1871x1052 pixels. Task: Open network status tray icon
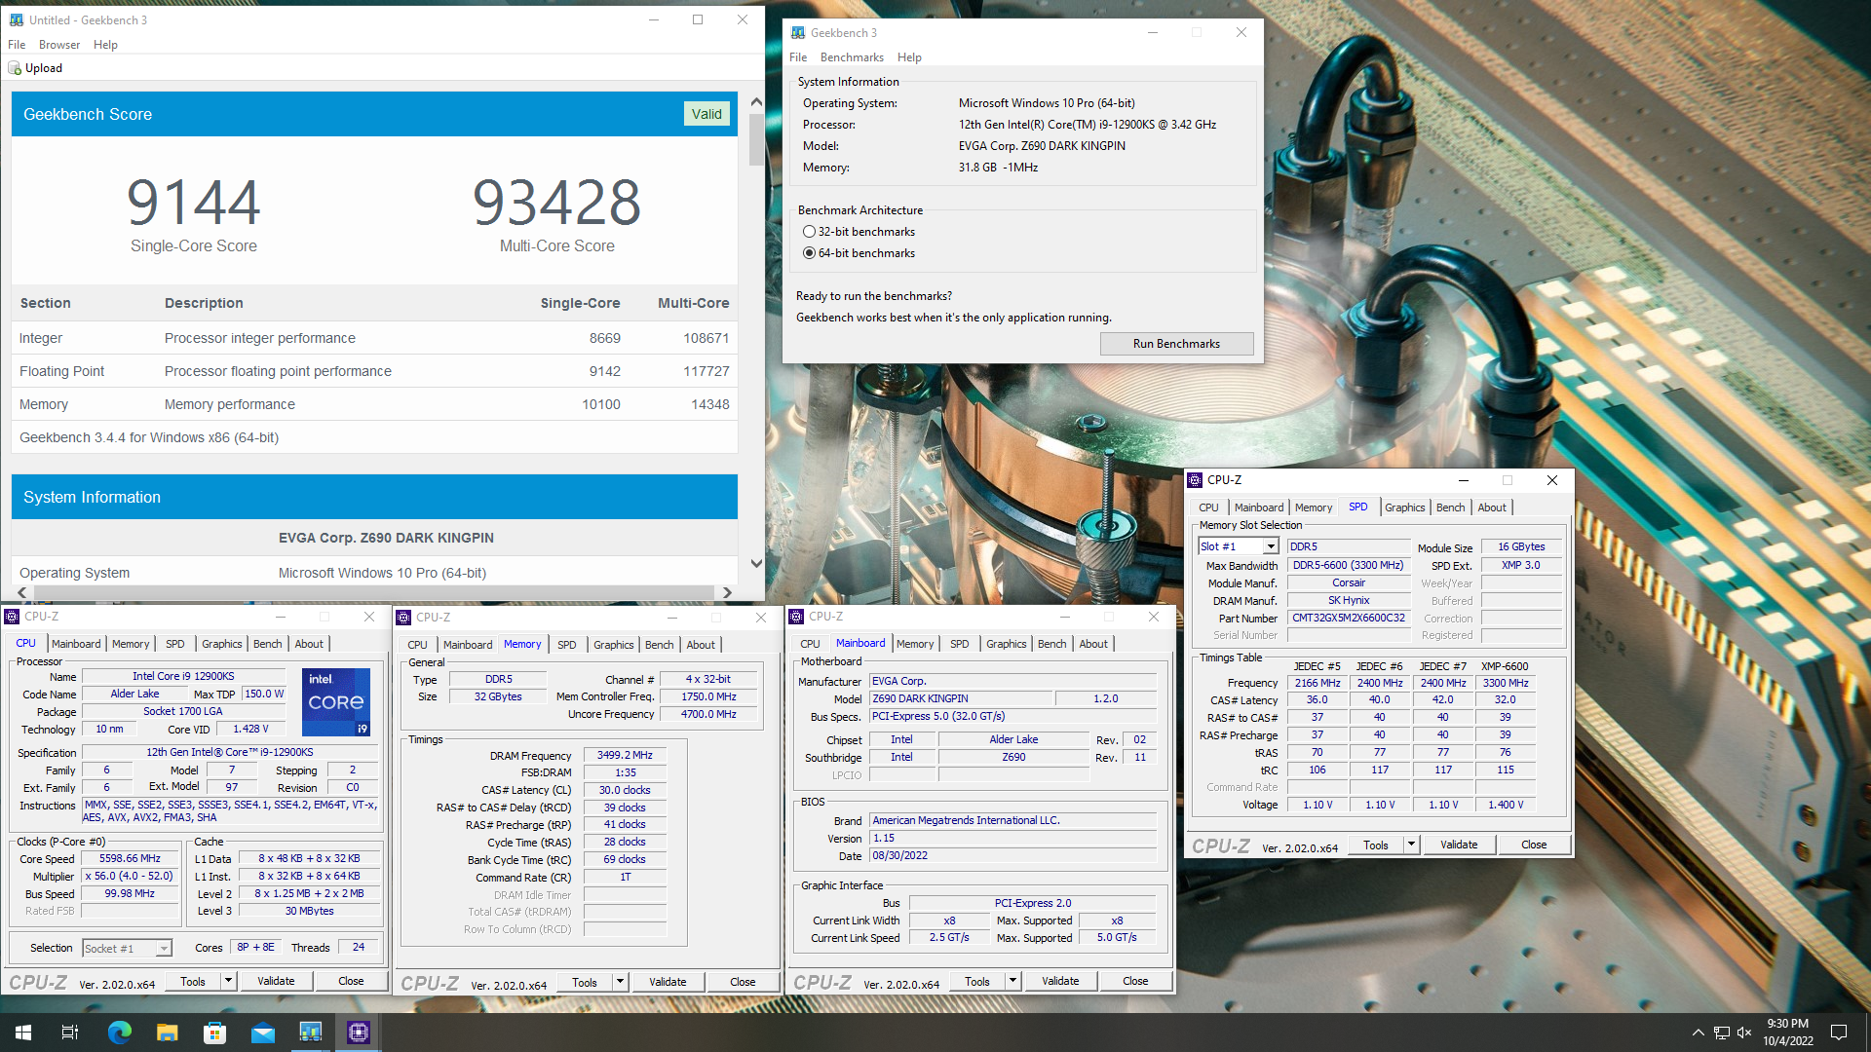(1722, 1033)
